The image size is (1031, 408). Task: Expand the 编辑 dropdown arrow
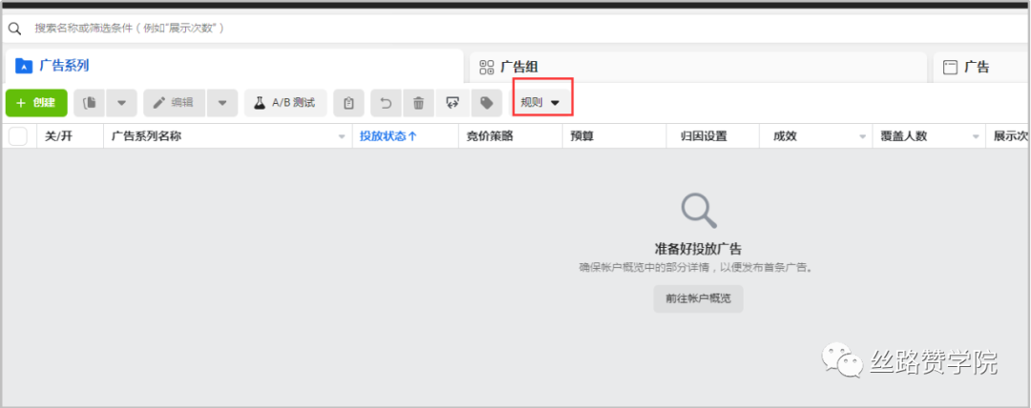tap(222, 103)
